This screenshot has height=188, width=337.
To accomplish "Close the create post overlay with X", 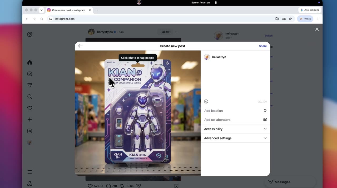I will pyautogui.click(x=317, y=29).
